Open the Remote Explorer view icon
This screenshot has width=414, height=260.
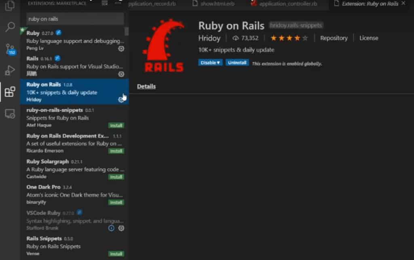point(10,114)
